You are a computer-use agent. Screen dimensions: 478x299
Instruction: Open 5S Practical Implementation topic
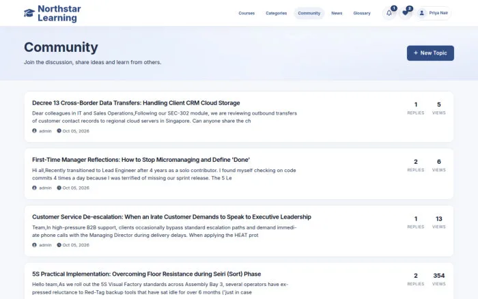pyautogui.click(x=146, y=274)
